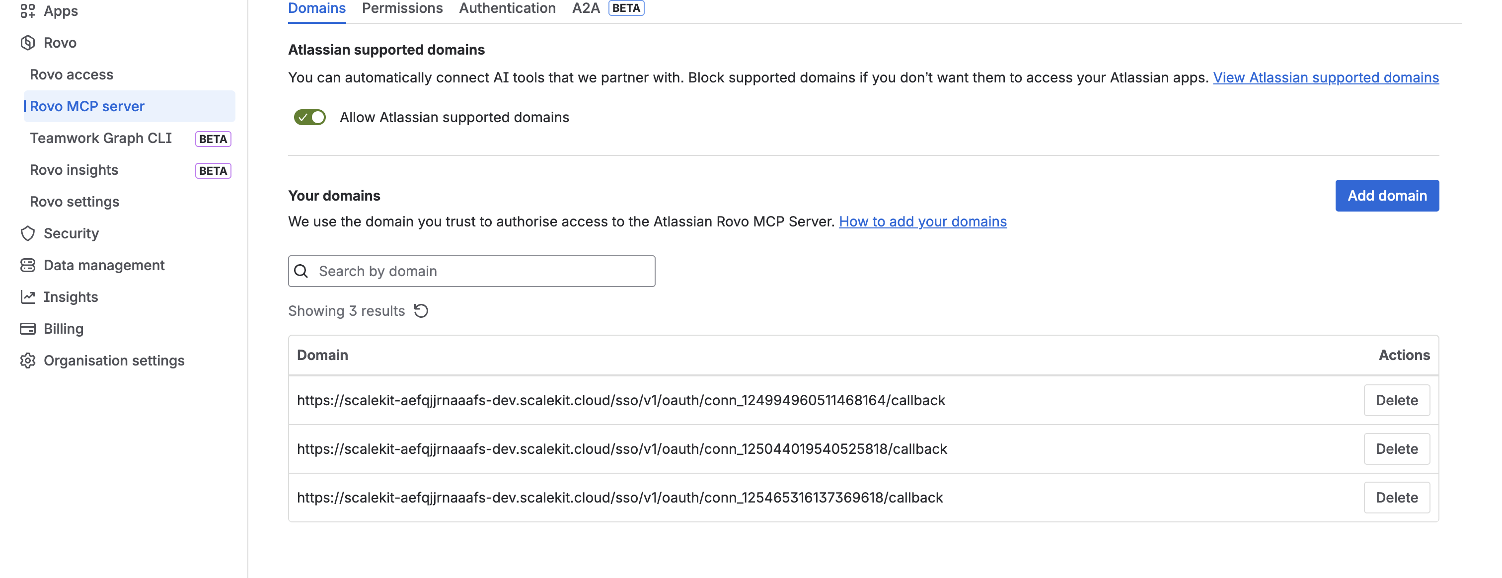This screenshot has height=578, width=1502.
Task: Open the Data management section
Action: pyautogui.click(x=104, y=265)
